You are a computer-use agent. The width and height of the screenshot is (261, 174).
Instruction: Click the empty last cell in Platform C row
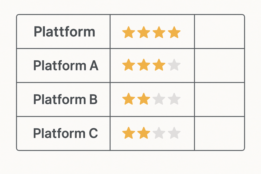(219, 133)
